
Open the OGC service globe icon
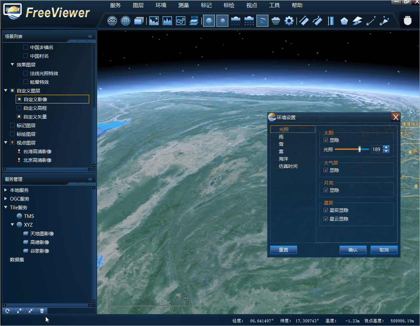click(112, 21)
